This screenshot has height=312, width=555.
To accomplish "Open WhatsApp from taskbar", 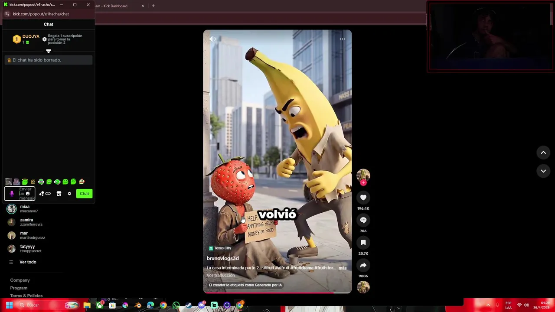I will [x=176, y=305].
